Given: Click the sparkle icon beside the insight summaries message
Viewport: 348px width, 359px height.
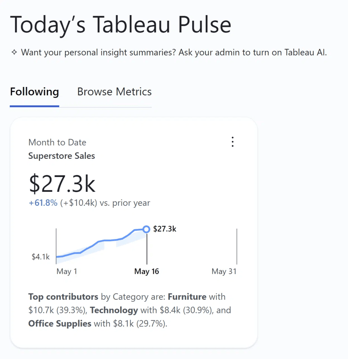Looking at the screenshot, I should point(14,53).
